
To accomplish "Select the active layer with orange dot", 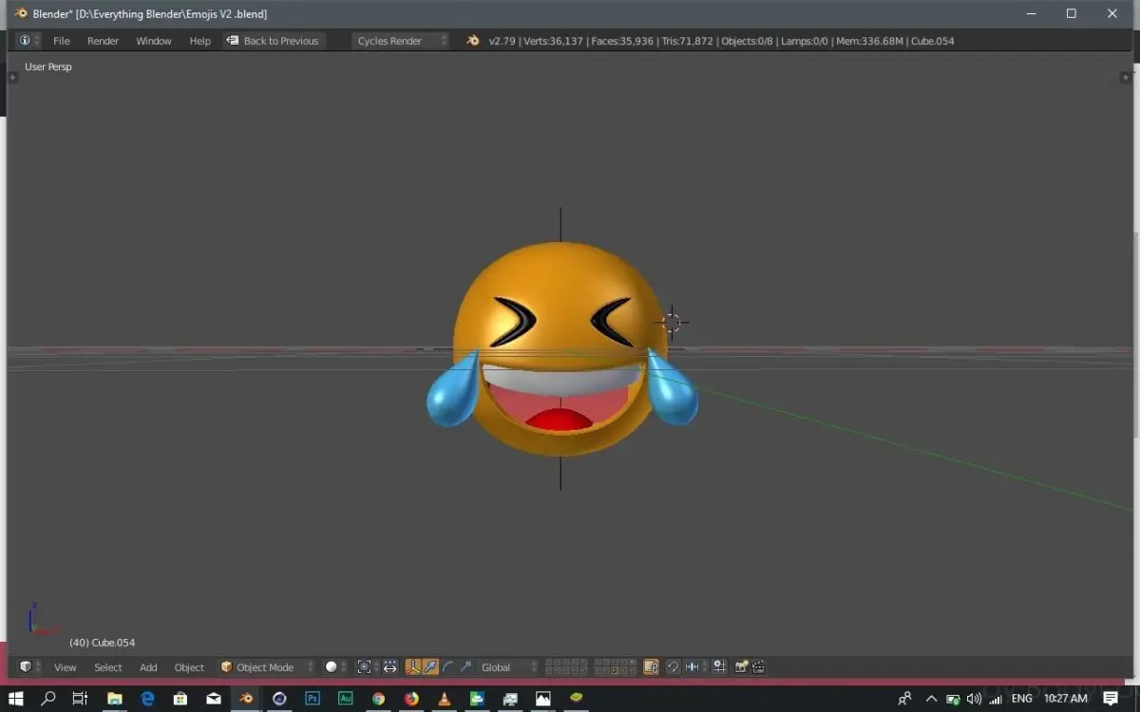I will coord(614,671).
